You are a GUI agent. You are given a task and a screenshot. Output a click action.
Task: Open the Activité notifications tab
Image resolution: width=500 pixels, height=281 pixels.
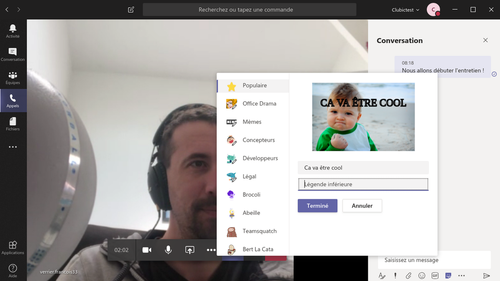12,31
